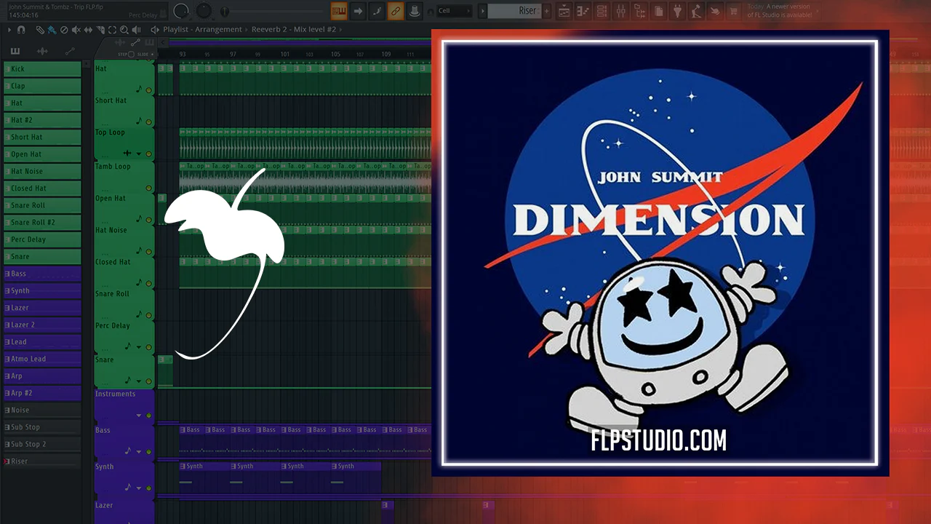Click arrow left of Riser pattern
The height and width of the screenshot is (524, 931).
(482, 11)
